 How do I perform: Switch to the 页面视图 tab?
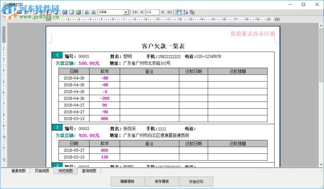[41, 171]
